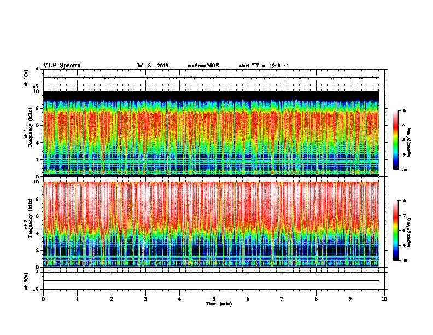The image size is (433, 335).
Task: Click the "VLF Spectra" plot title
Action: pos(62,66)
